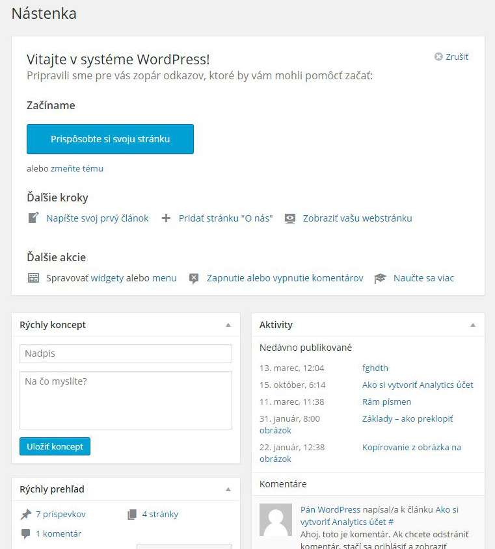This screenshot has width=495, height=549.
Task: Click the pages icon beside 4 stránky
Action: click(x=132, y=515)
